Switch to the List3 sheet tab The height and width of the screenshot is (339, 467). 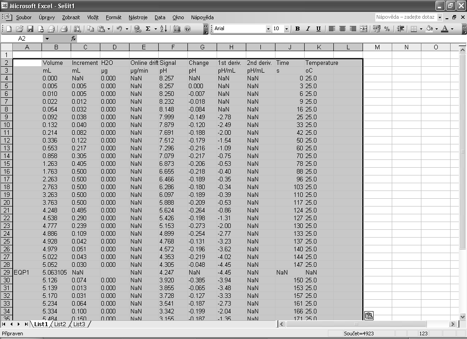(79, 324)
